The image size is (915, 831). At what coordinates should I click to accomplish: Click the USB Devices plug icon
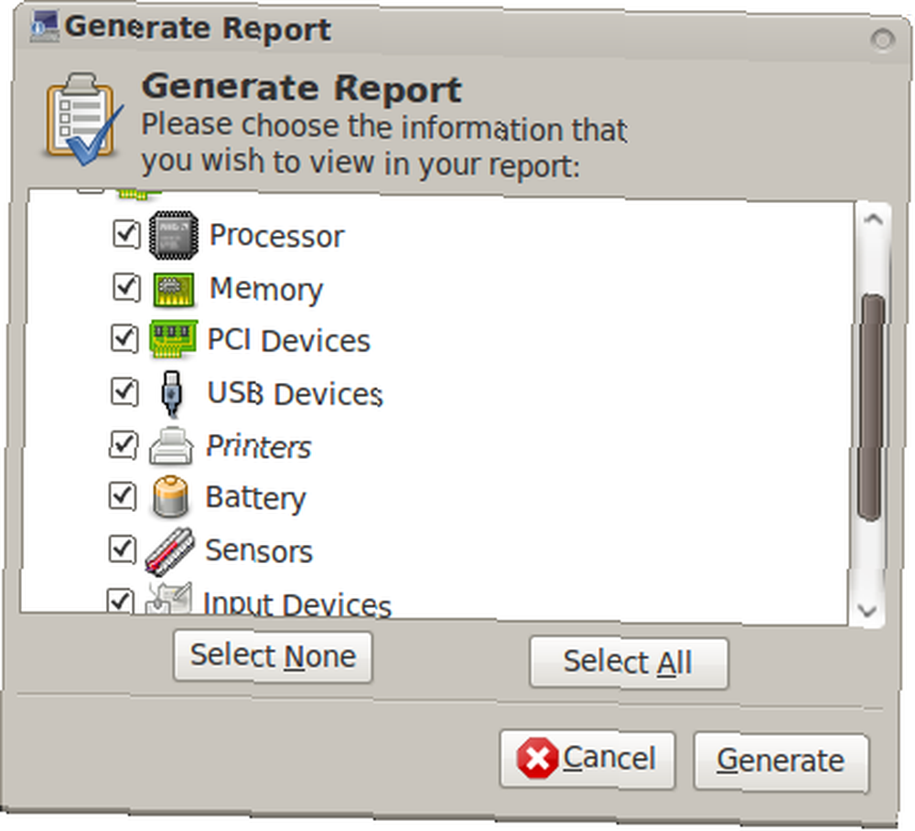pos(171,394)
